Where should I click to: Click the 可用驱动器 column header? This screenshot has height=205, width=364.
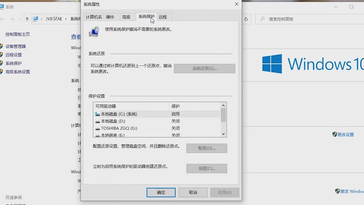coord(131,106)
